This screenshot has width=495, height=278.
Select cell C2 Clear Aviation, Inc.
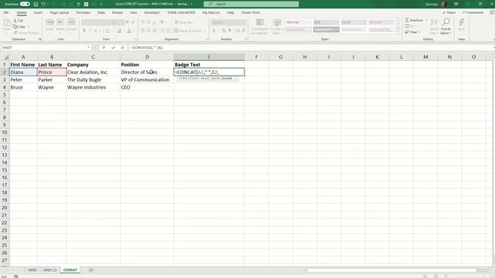click(x=93, y=72)
